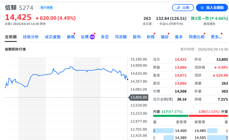Click the red up triangle beside 620.00
Viewport: 229px width, 140px height.
[37, 18]
